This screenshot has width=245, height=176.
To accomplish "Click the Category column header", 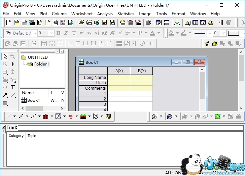I will [x=16, y=136].
